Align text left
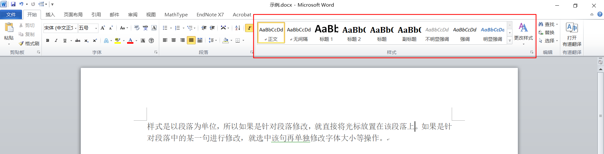The height and width of the screenshot is (154, 604). [165, 40]
